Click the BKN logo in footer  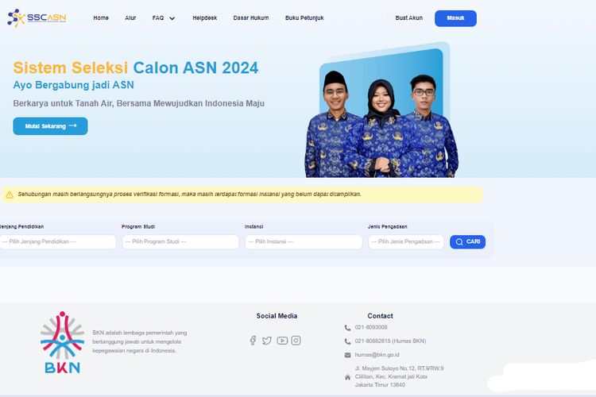pos(62,343)
